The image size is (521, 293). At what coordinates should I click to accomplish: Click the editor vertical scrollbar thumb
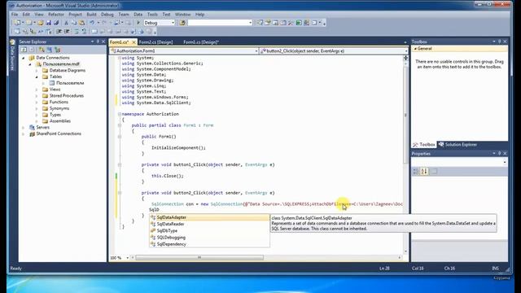405,115
